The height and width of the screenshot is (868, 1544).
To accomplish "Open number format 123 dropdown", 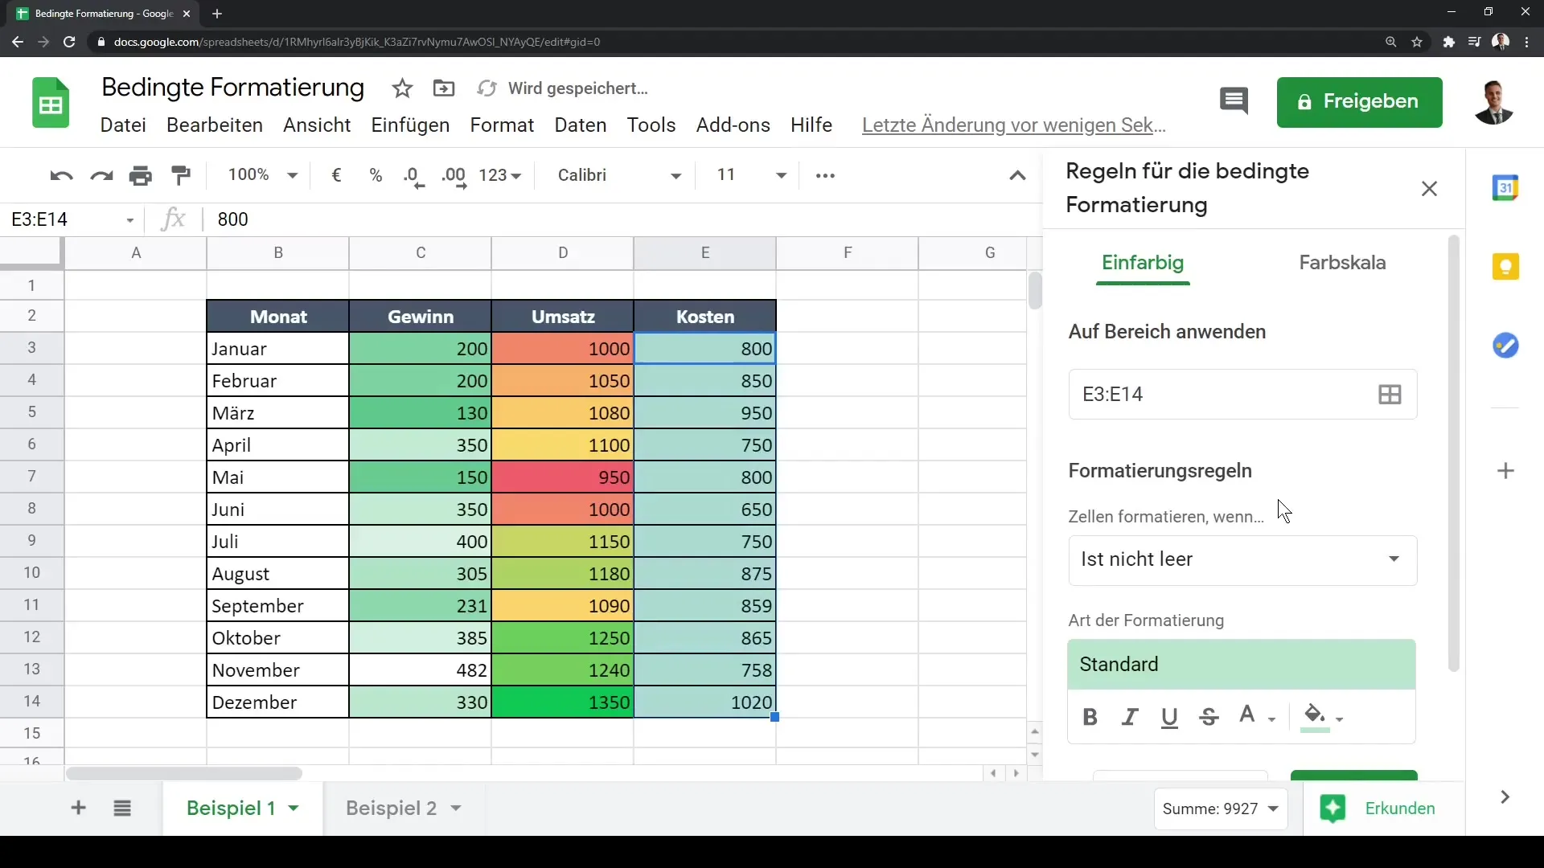I will [x=500, y=175].
